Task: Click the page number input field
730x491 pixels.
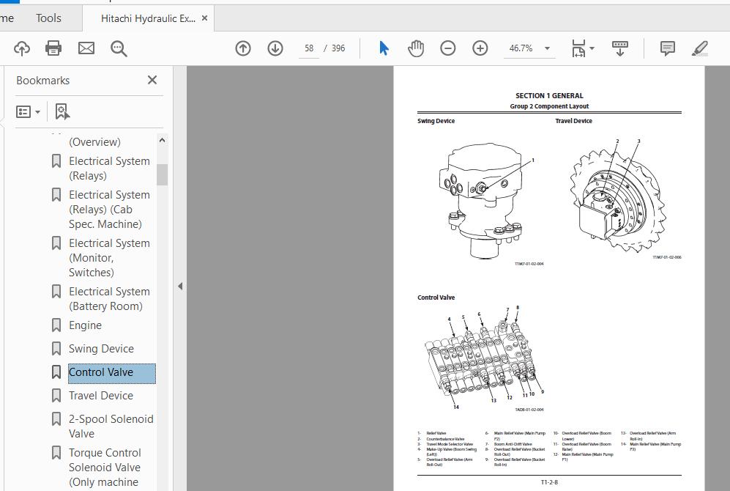Action: tap(309, 48)
